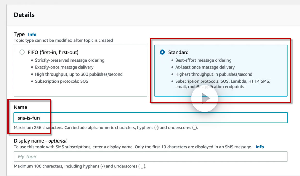Select the FIFO (first-in, first-out) radio button
Image resolution: width=300 pixels, height=176 pixels.
[x=22, y=52]
